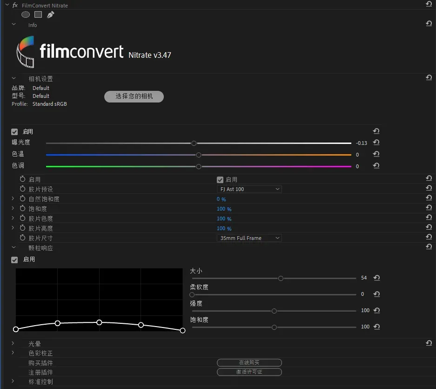Expand the 色彩校正 section

tap(13, 353)
